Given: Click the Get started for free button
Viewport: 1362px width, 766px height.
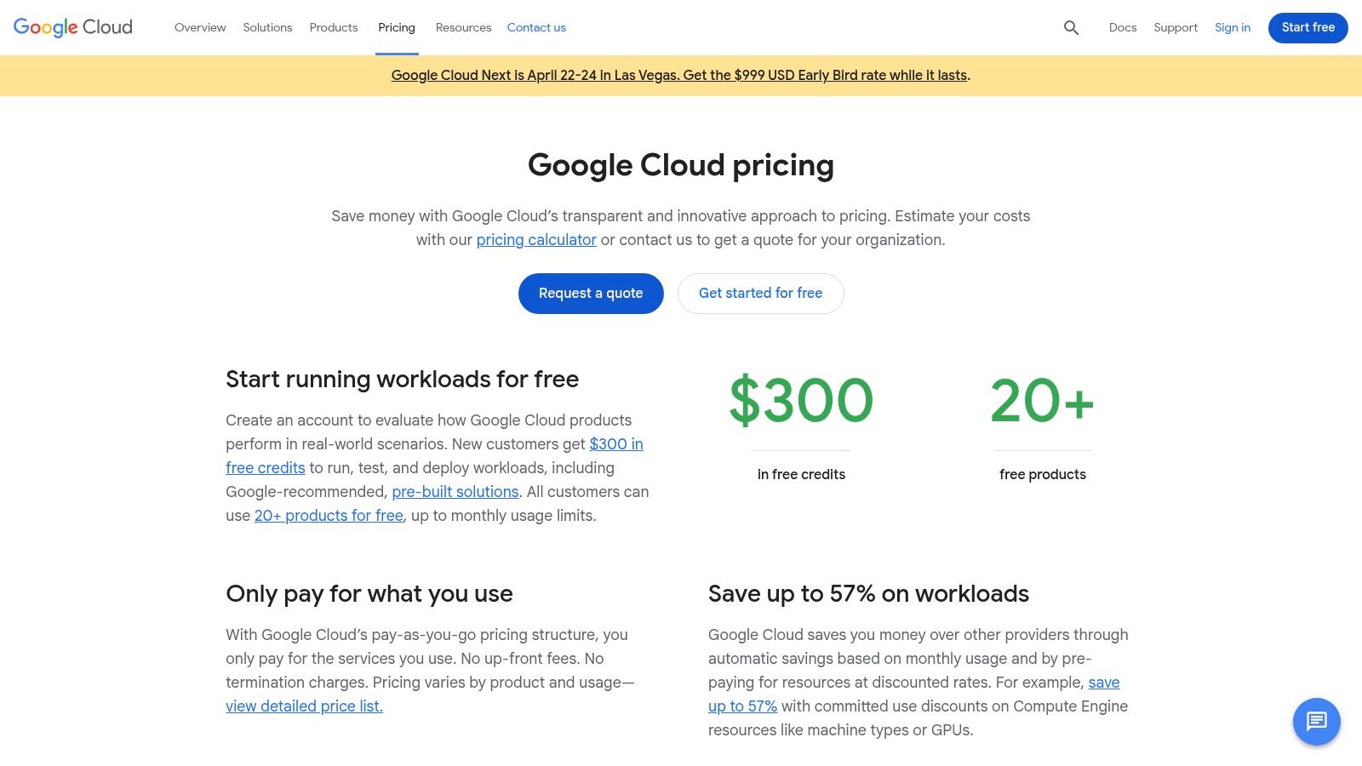Looking at the screenshot, I should tap(760, 293).
